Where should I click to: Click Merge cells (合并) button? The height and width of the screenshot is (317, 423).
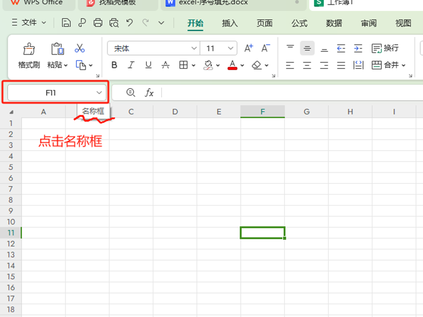[x=385, y=65]
